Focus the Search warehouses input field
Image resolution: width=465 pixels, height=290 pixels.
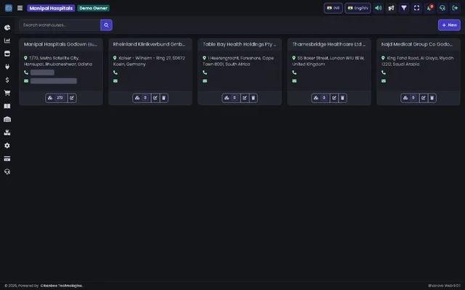60,25
